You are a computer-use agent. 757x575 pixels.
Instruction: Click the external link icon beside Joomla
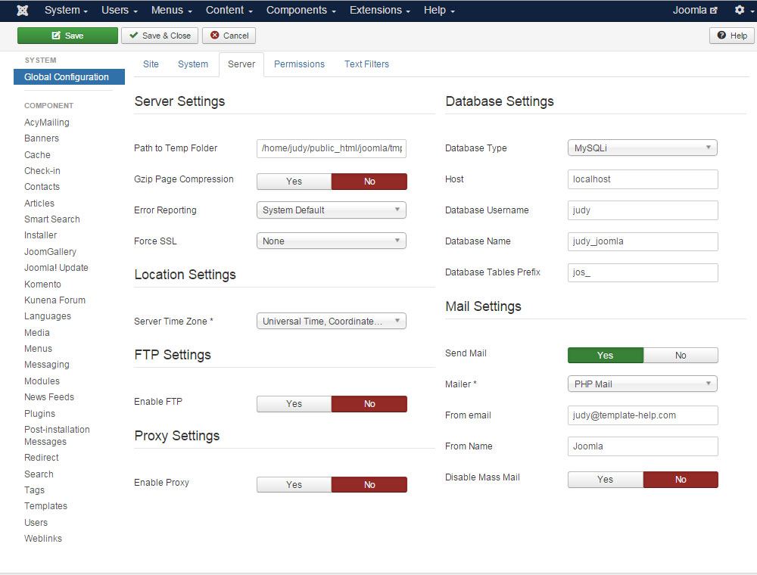[714, 10]
